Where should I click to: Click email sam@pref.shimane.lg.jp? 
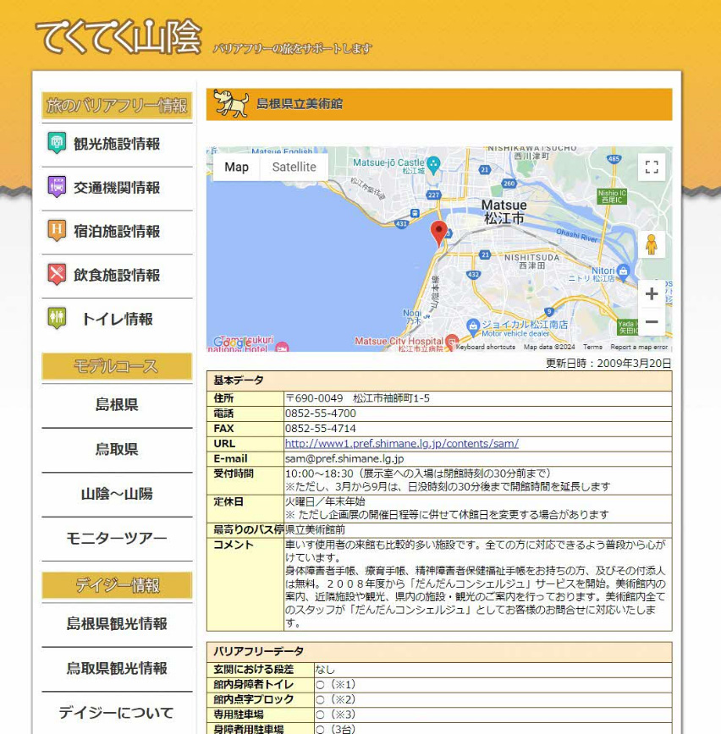click(x=344, y=458)
